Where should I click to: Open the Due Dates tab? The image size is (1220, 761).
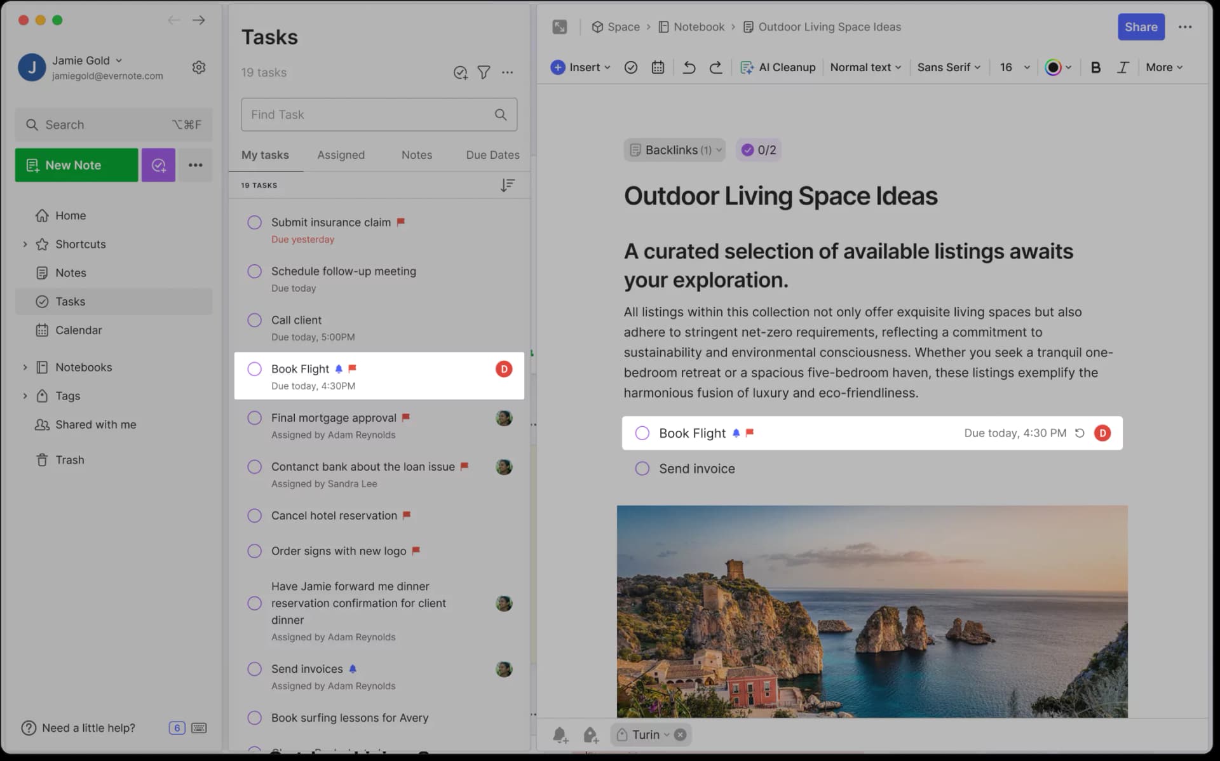492,154
